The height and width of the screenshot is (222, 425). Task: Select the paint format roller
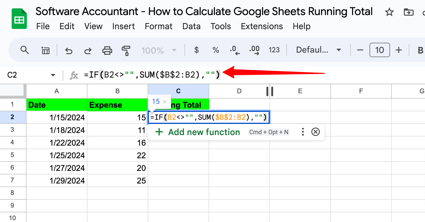126,50
